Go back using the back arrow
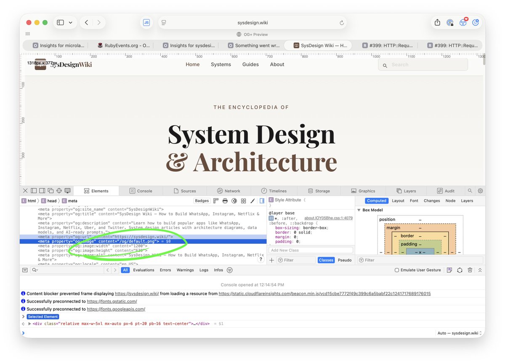Screen dimensions: 505x364 click(86, 23)
